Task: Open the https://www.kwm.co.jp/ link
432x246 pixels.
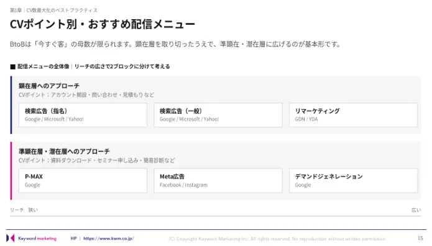Action: [109, 239]
